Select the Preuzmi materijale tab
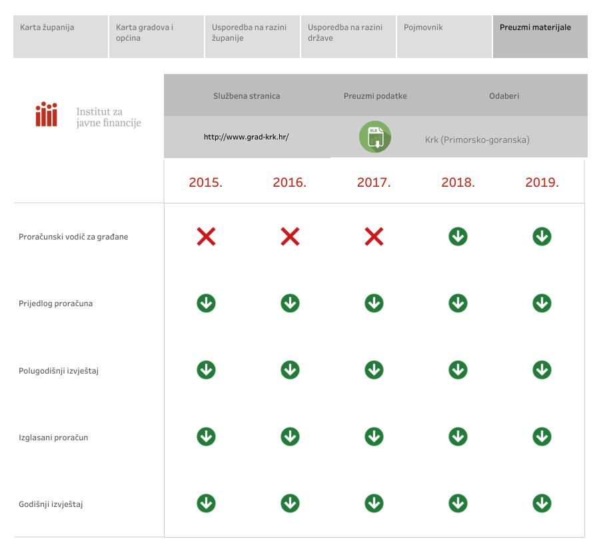Screen dimensions: 599x551 tap(540, 37)
